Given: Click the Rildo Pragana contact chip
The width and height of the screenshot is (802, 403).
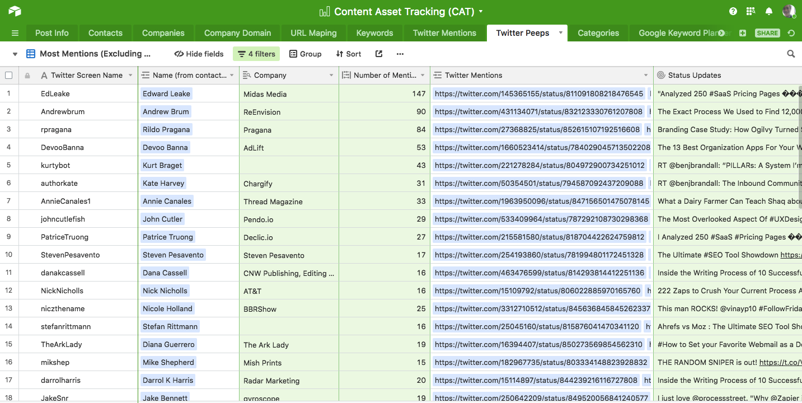Looking at the screenshot, I should pyautogui.click(x=166, y=129).
